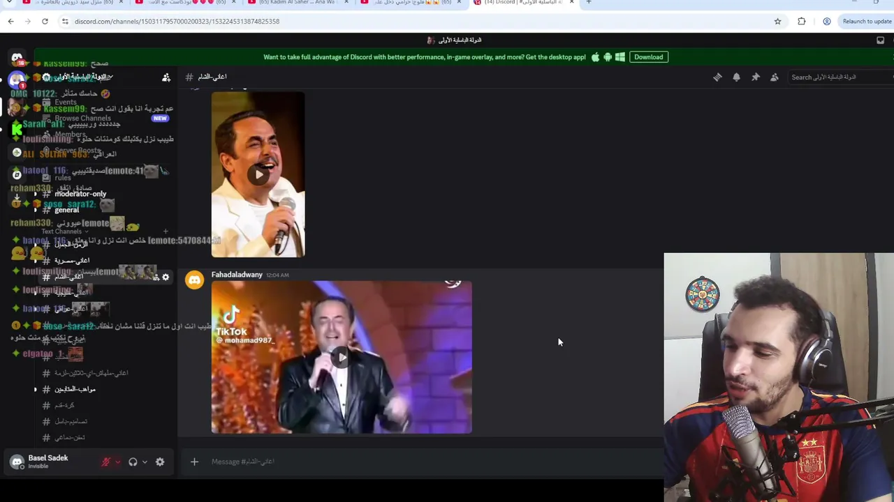Toggle deafen headphones in user panel

(x=133, y=462)
